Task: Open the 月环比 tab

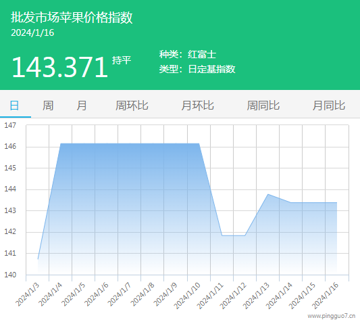Action: coord(197,106)
